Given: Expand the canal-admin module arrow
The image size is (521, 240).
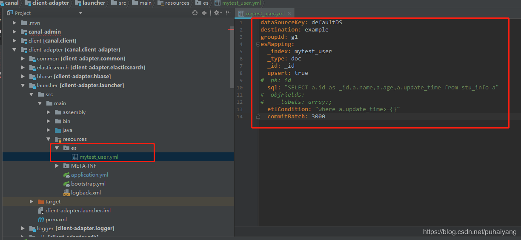Looking at the screenshot, I should coord(14,32).
